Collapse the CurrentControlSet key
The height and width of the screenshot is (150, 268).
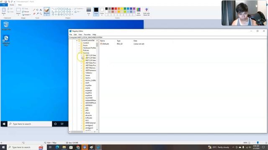(x=77, y=40)
